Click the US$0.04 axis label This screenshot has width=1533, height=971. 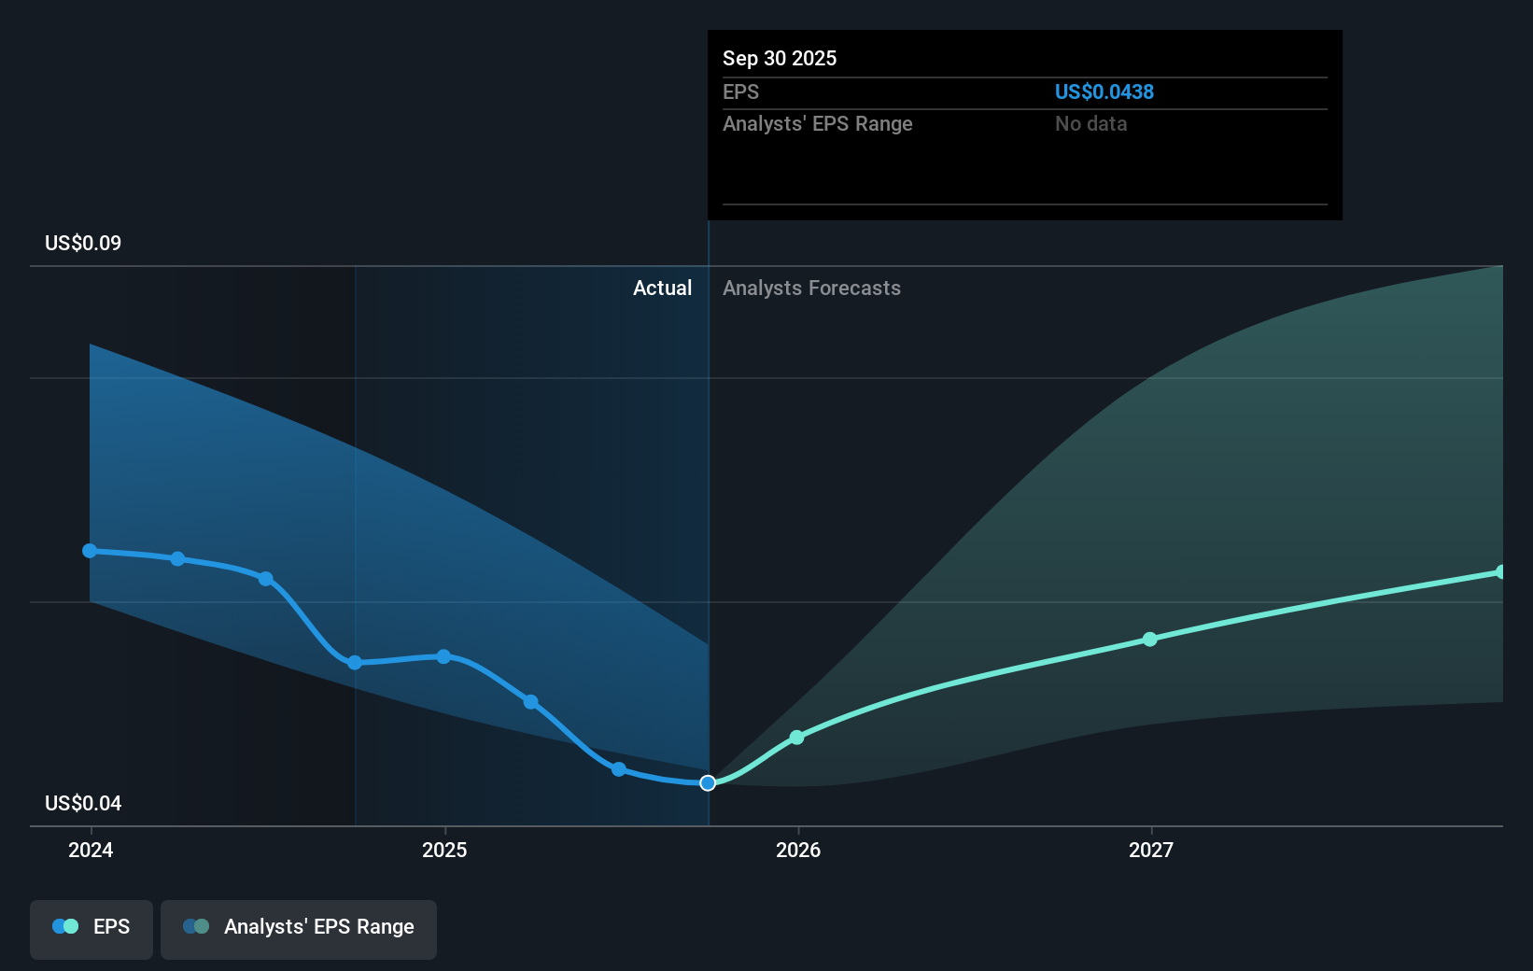(83, 803)
